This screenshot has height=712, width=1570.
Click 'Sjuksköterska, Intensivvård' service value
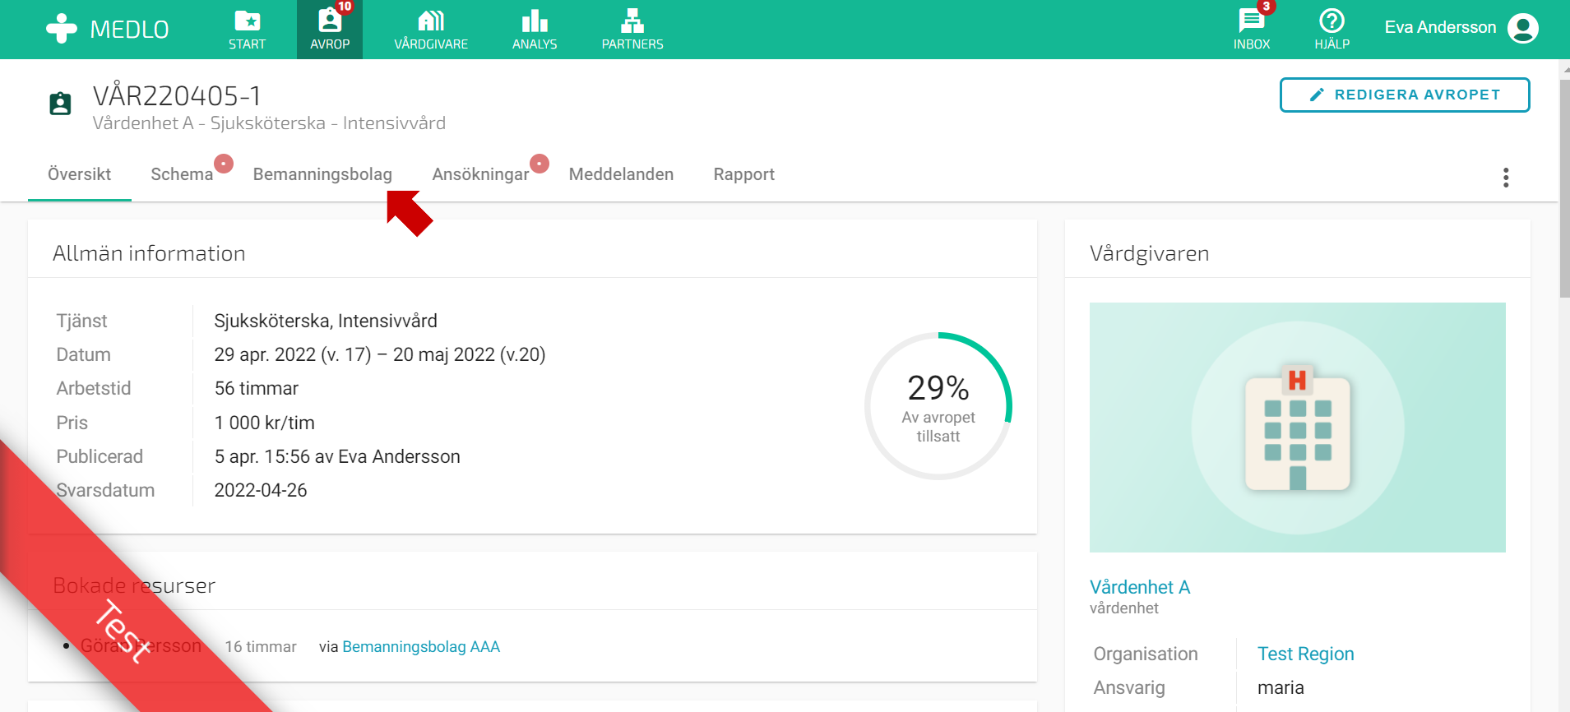pos(326,321)
